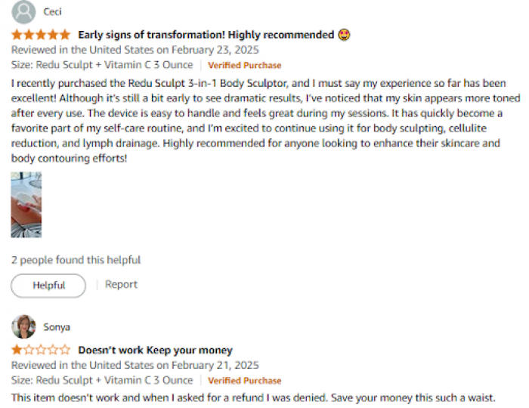Report Ceci's review

[121, 284]
